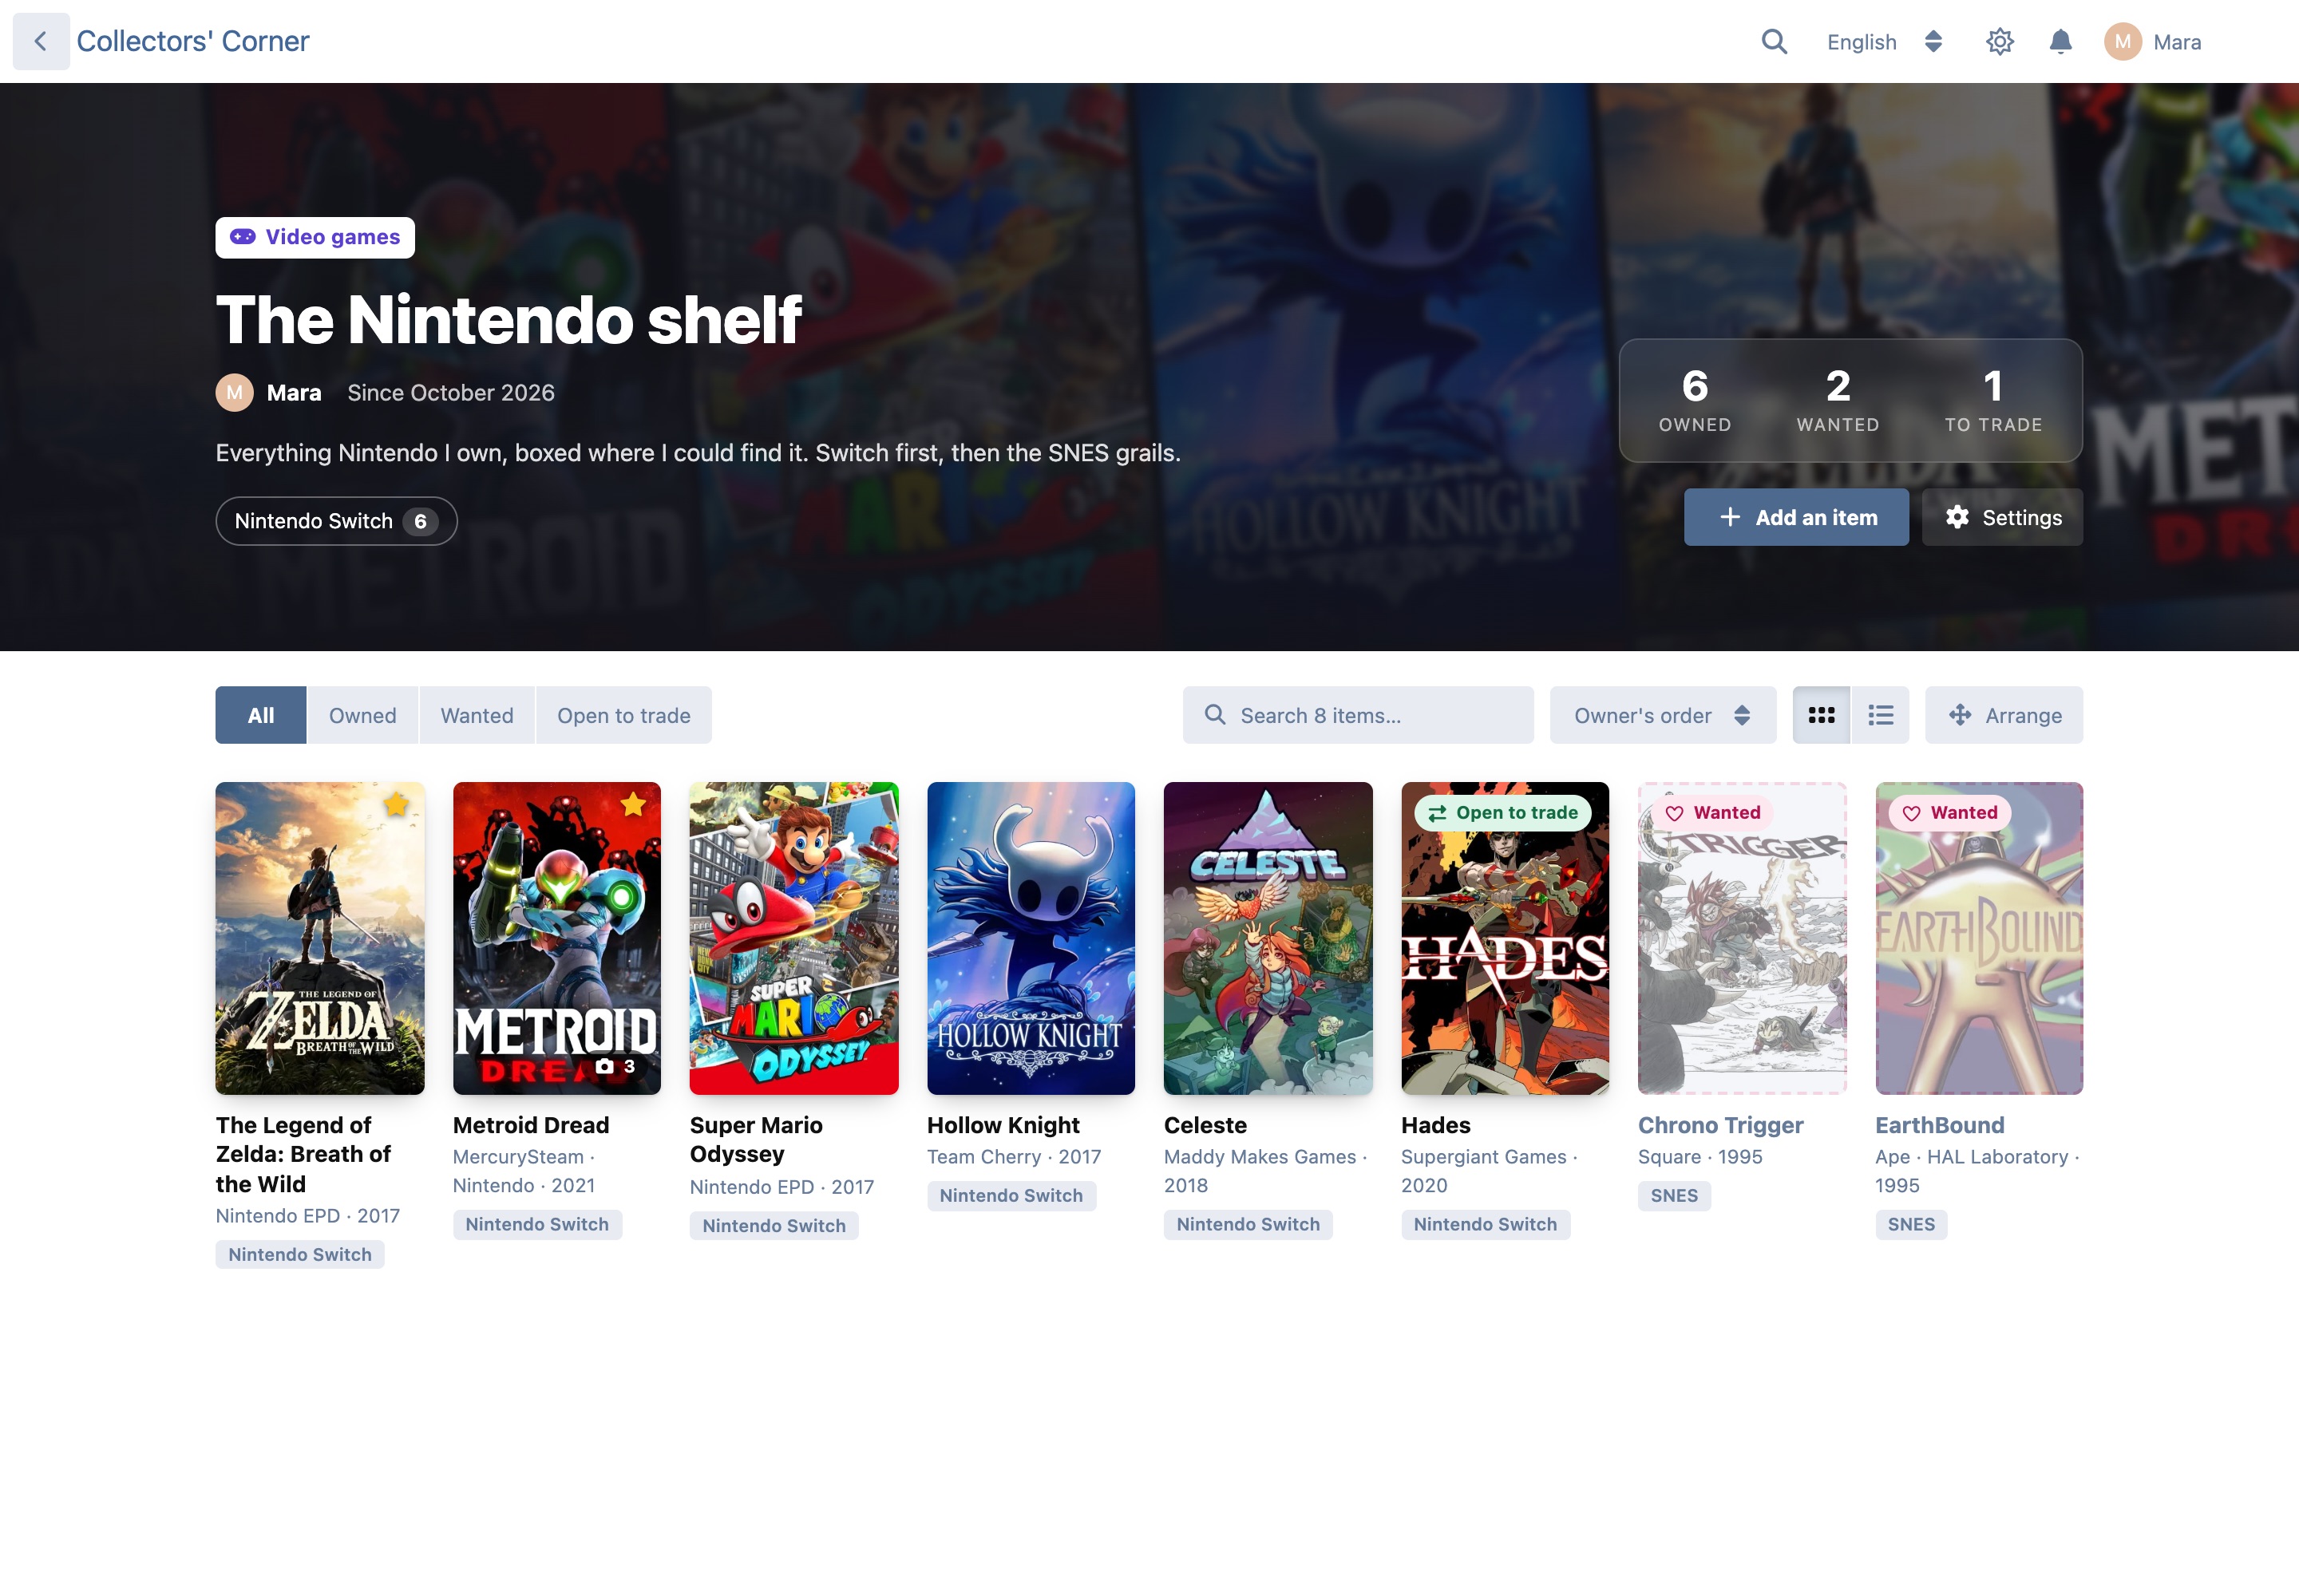
Task: Switch to grid view
Action: tap(1821, 715)
